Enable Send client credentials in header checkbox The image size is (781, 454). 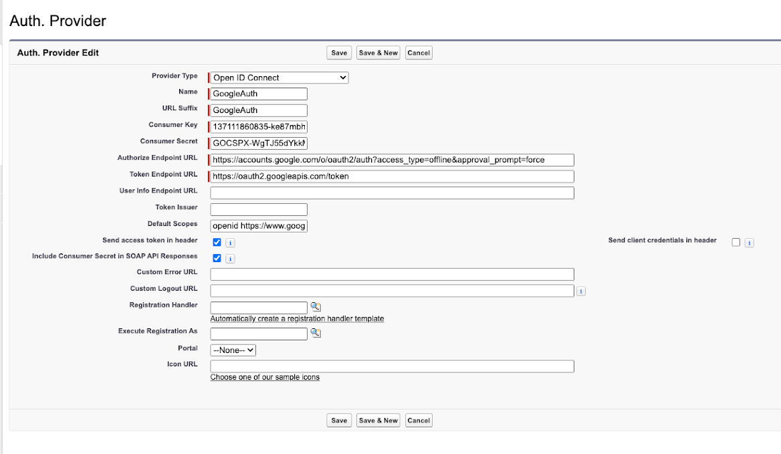point(736,243)
